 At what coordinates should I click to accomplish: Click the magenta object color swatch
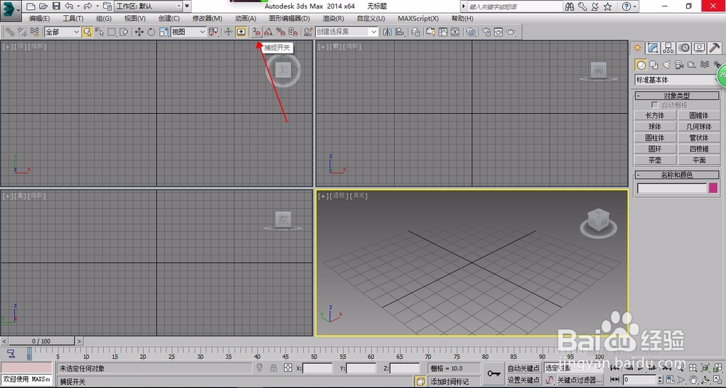pos(713,188)
